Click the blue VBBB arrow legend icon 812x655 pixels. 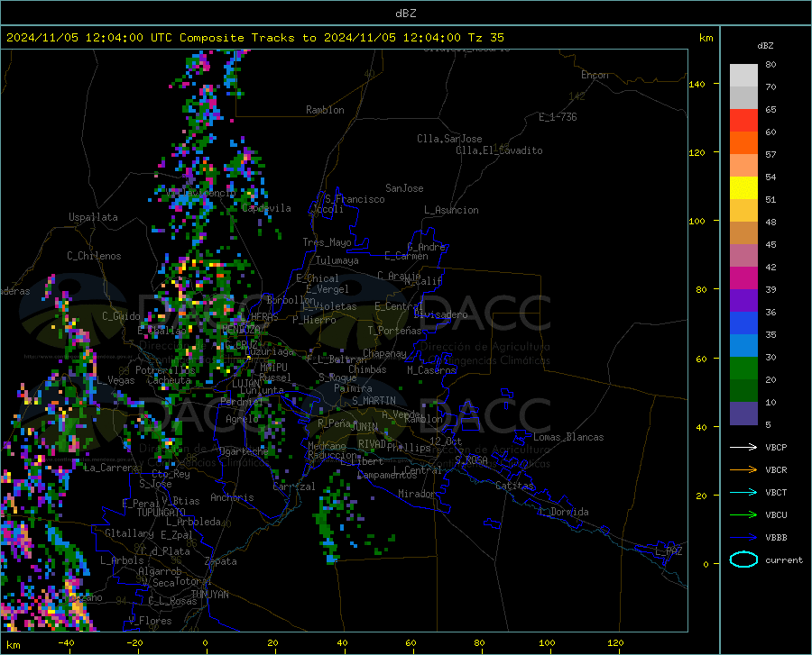point(743,538)
